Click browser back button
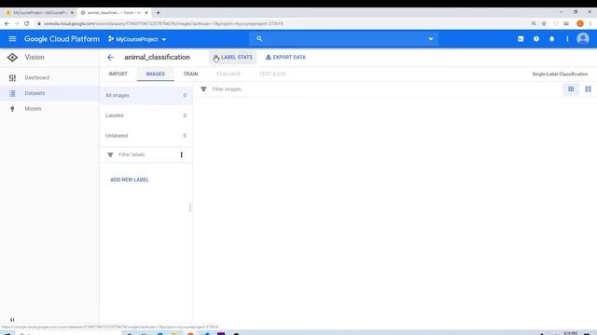Screen dimensions: 597x335 [x=7, y=23]
